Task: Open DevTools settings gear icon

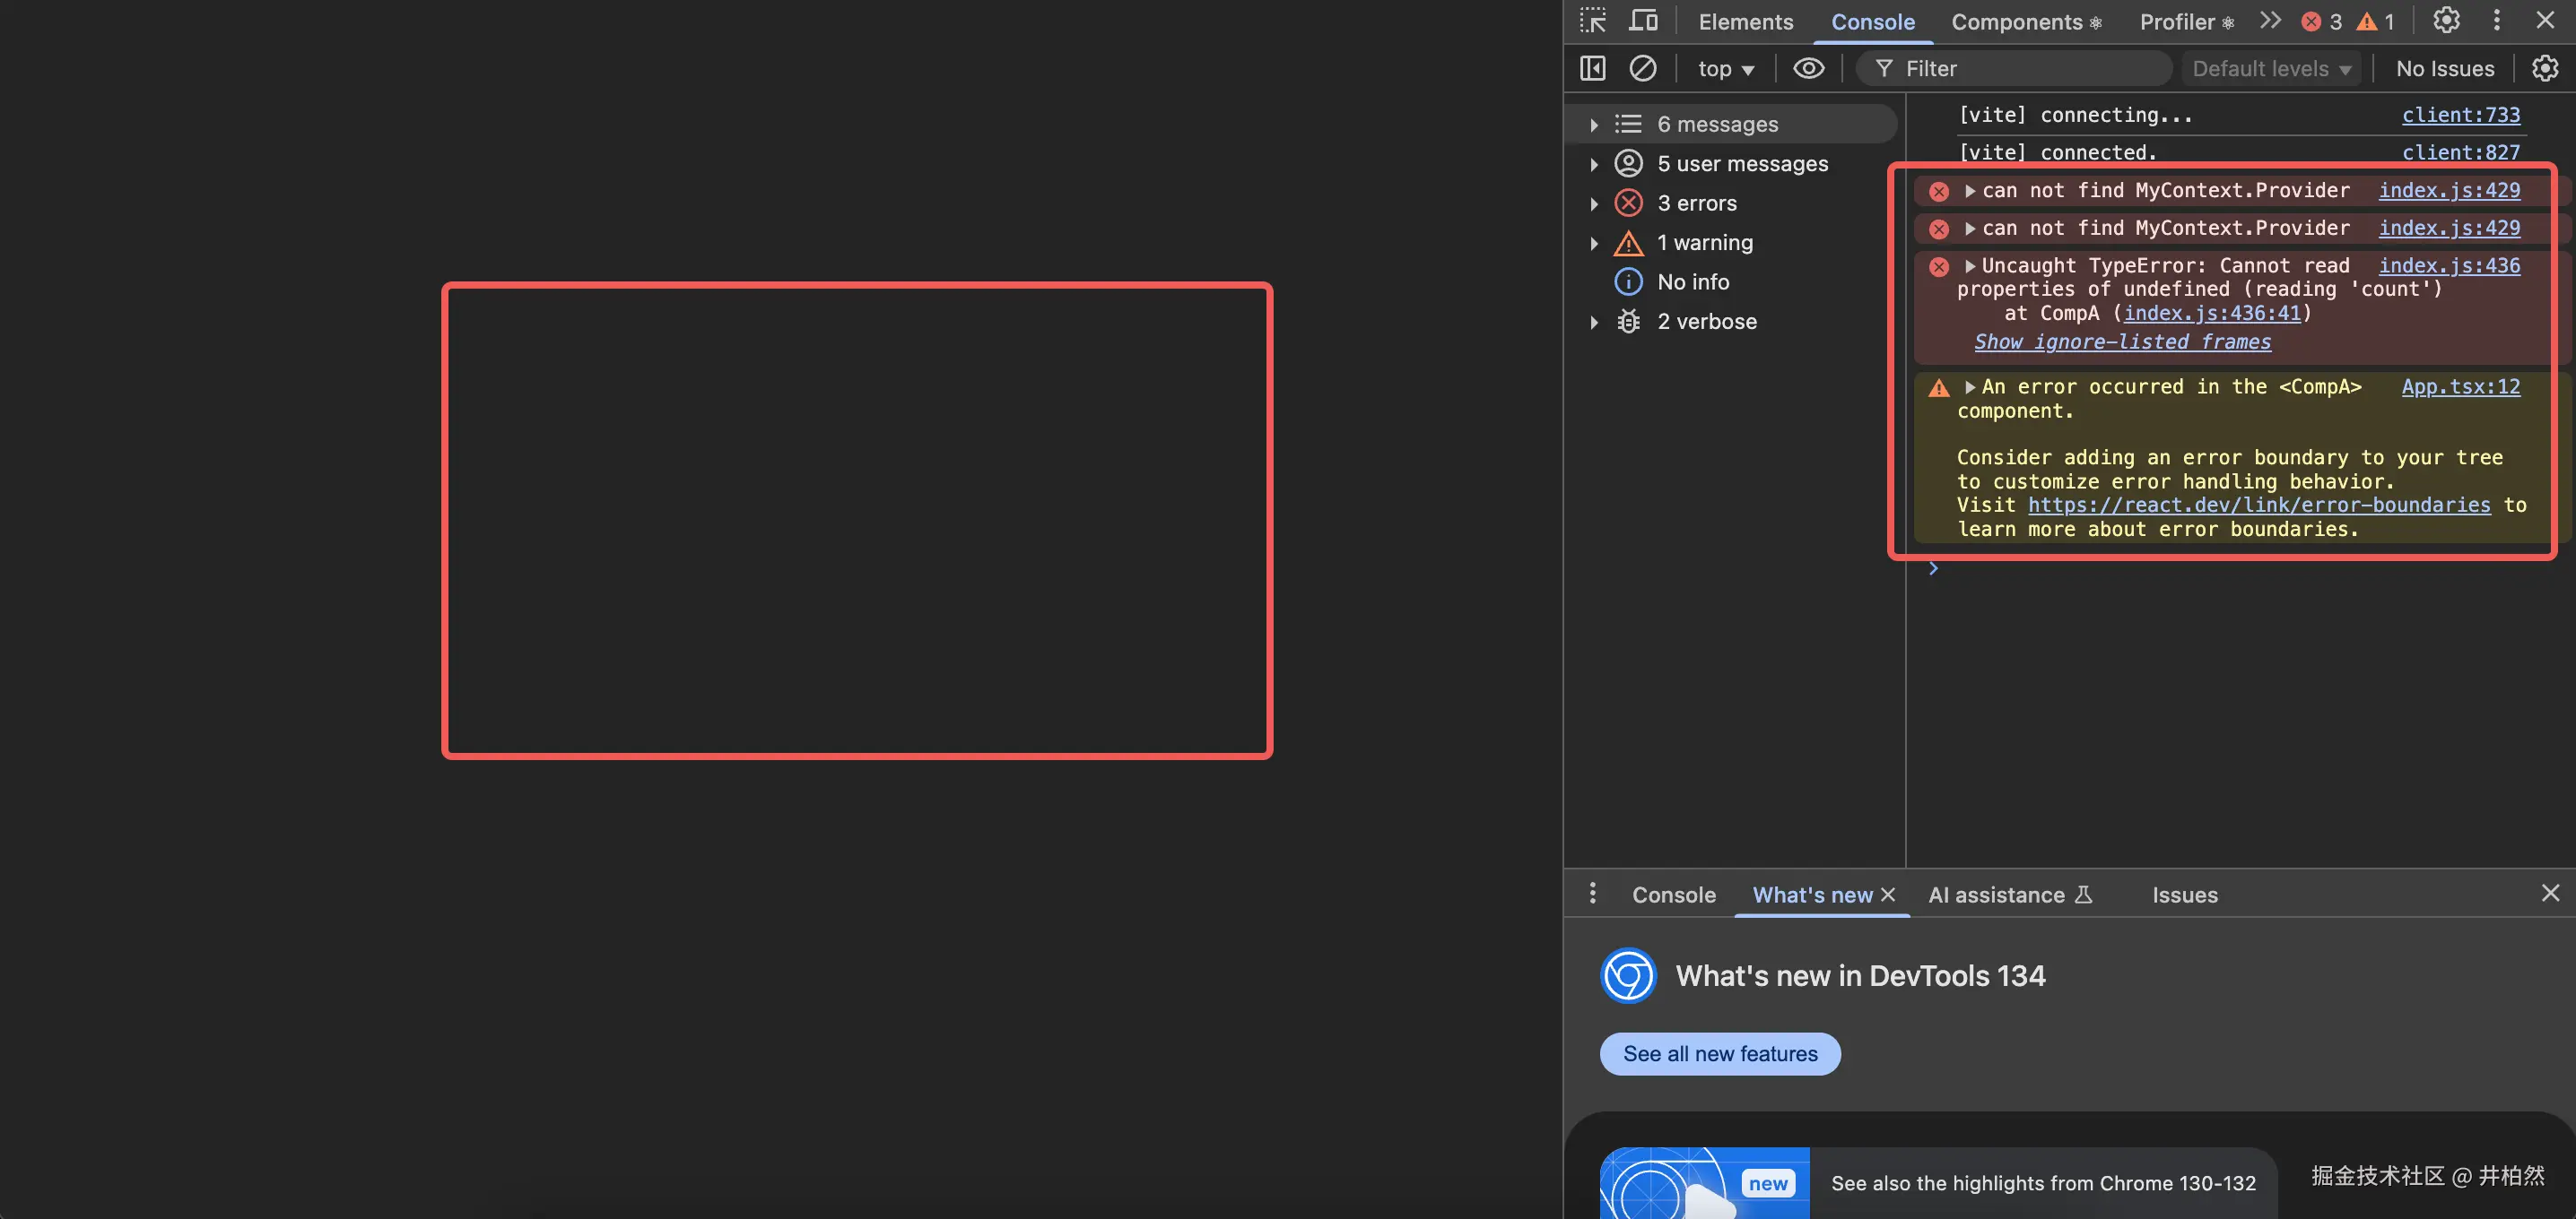Action: coord(2446,21)
